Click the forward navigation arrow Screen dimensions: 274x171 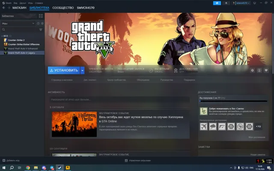coord(9,8)
